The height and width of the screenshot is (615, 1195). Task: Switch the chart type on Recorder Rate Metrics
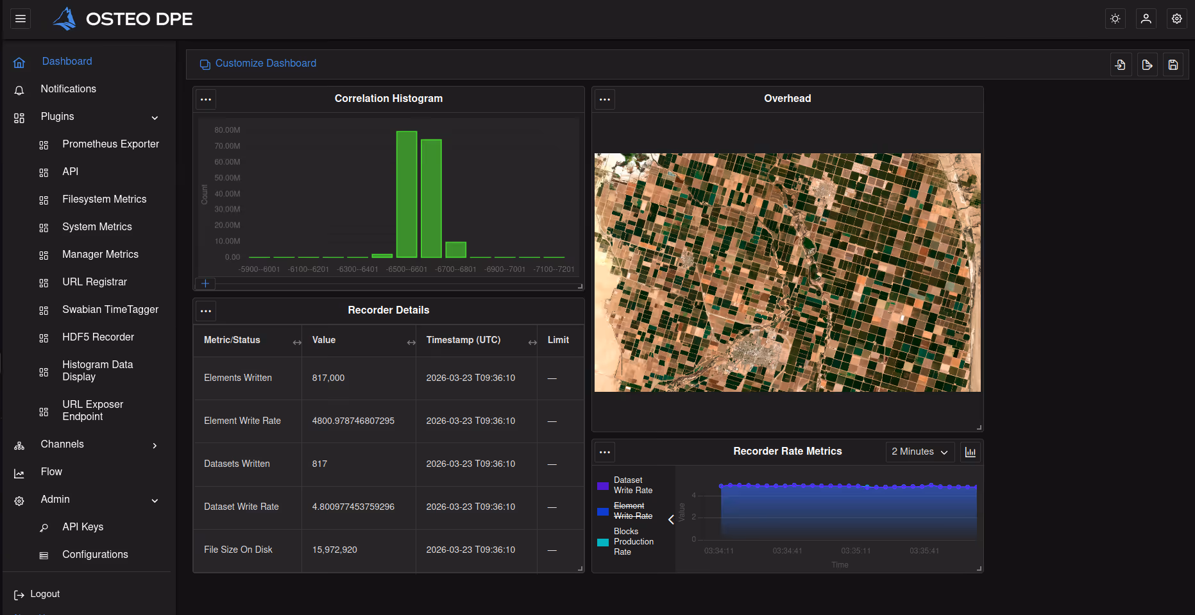[970, 451]
